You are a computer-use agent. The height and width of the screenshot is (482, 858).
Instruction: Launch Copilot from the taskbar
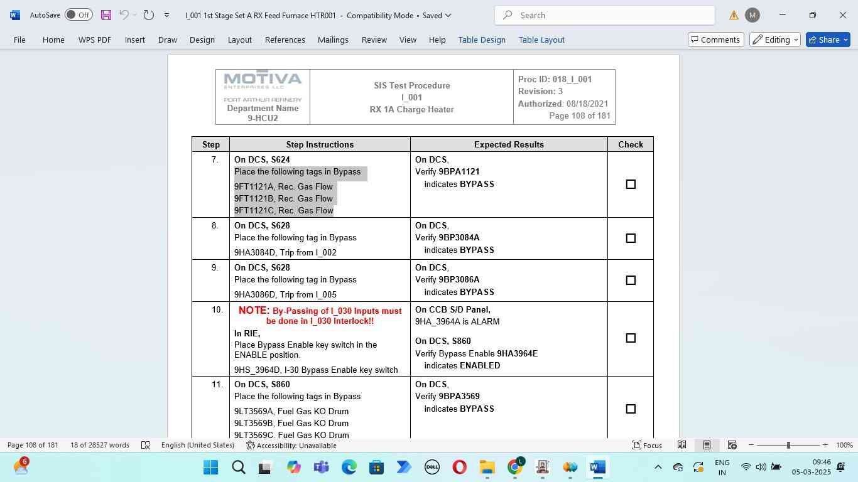[294, 468]
